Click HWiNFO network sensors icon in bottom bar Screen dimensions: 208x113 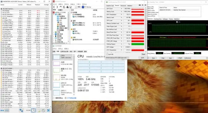(x=21, y=110)
